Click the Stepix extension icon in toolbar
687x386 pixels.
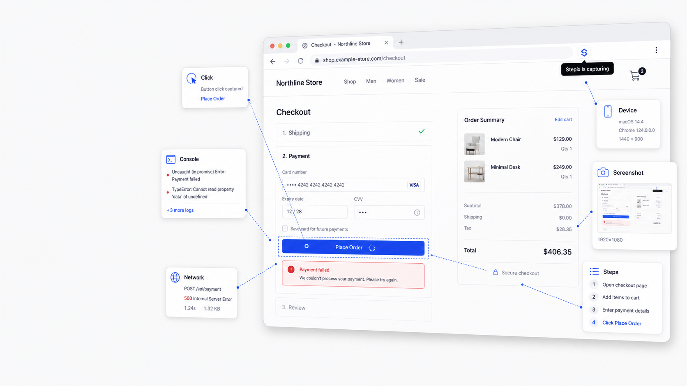[584, 53]
